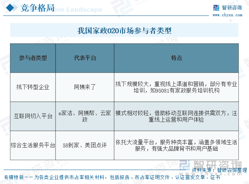Screen dimensions: 249x184
Task: Select the cell 线下转型企业
Action: tap(33, 87)
